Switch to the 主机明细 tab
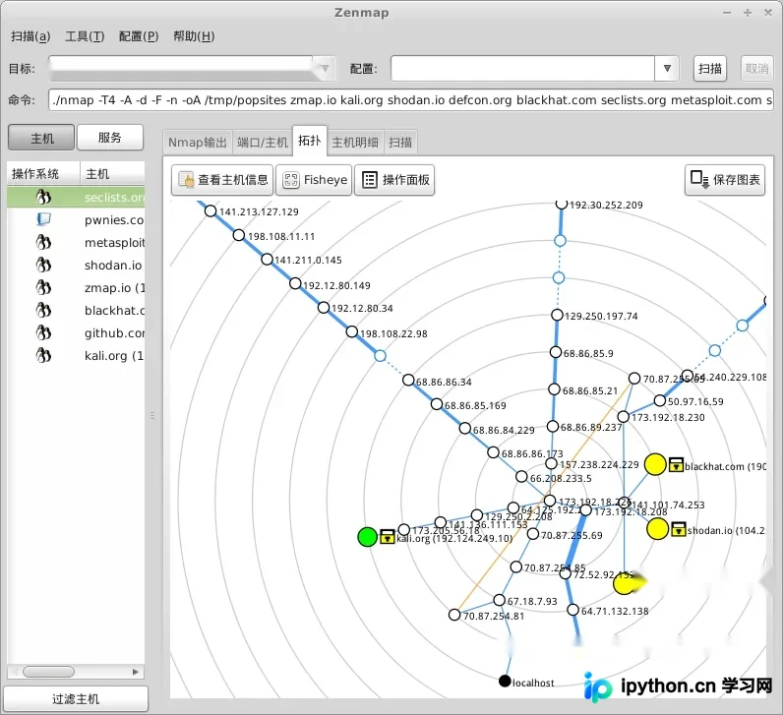Image resolution: width=783 pixels, height=715 pixels. [354, 143]
